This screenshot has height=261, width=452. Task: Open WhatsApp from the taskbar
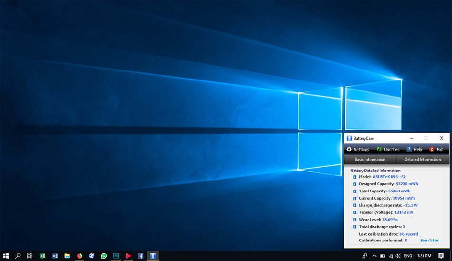pos(104,256)
